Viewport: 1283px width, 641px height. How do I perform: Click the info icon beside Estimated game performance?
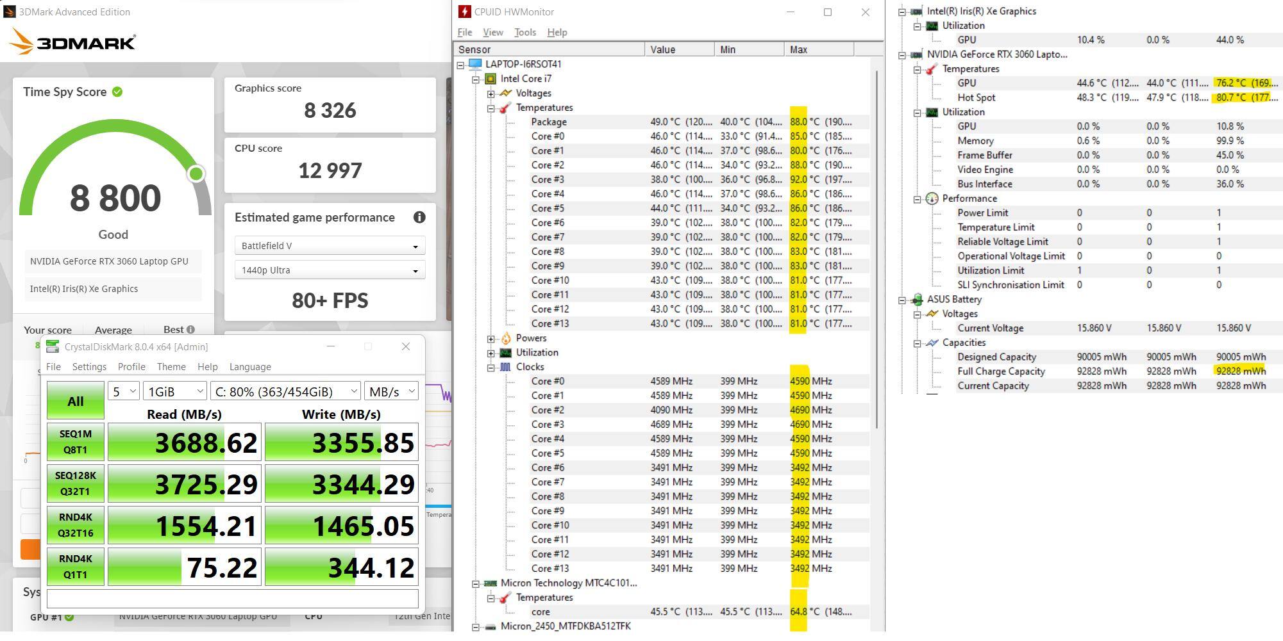pos(419,218)
